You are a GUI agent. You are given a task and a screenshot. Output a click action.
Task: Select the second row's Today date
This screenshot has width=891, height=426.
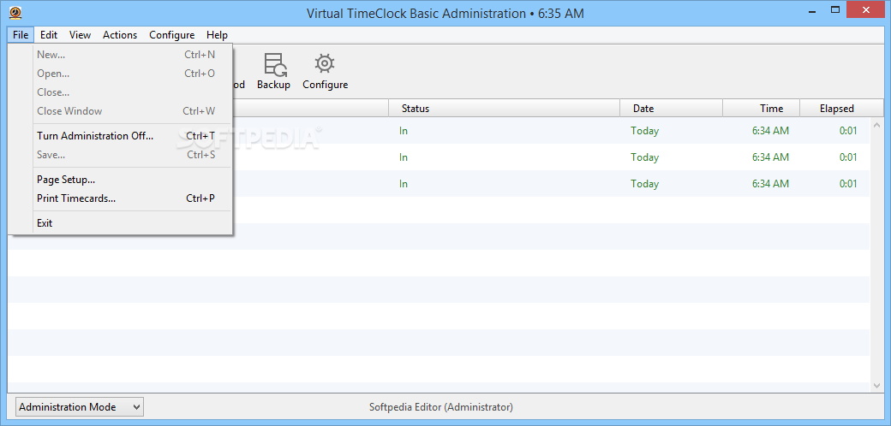(644, 157)
